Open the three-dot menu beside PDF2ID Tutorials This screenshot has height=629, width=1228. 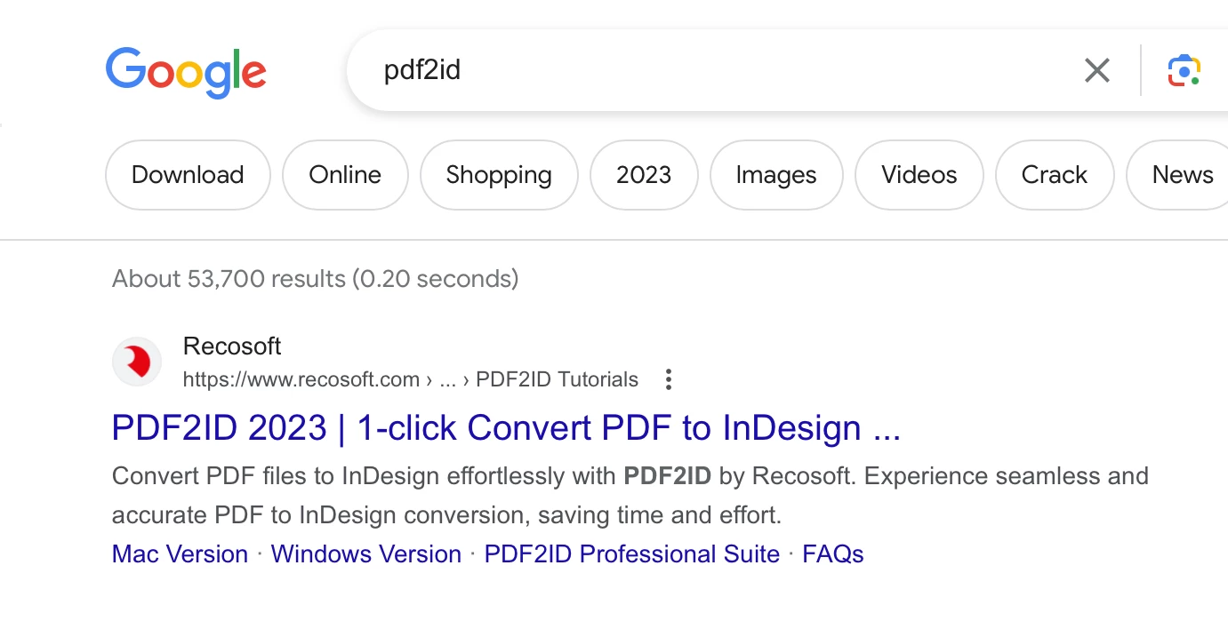click(x=669, y=380)
